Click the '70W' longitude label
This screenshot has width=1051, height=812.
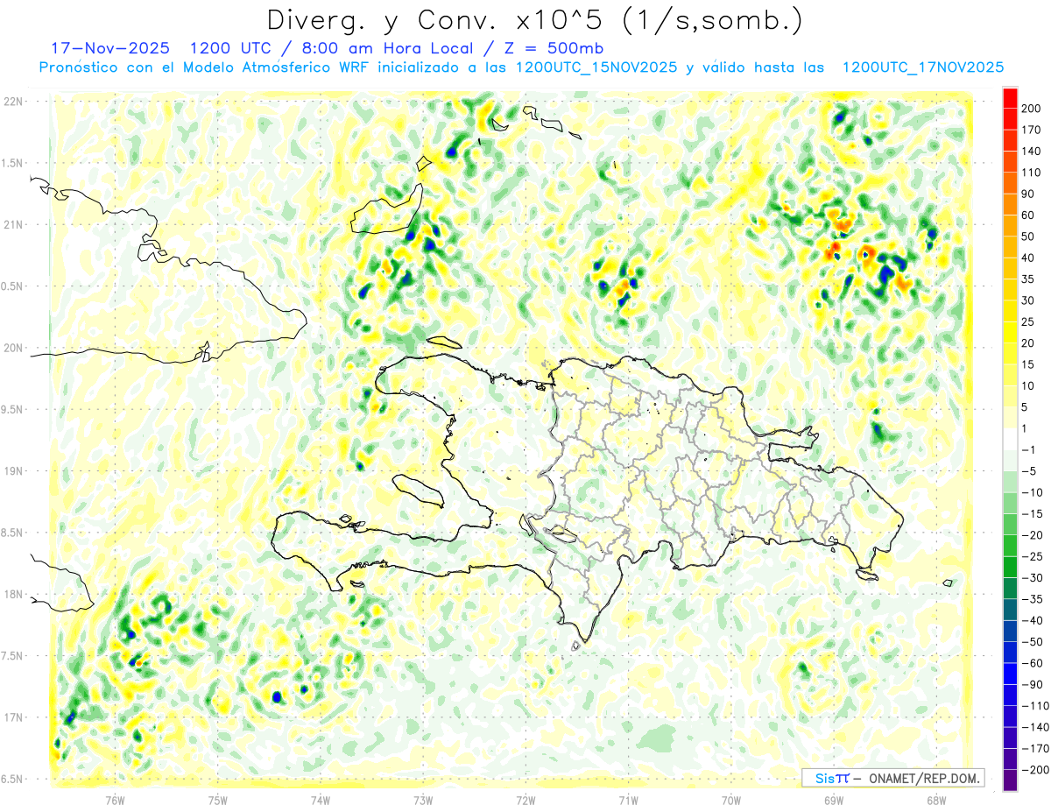(731, 801)
